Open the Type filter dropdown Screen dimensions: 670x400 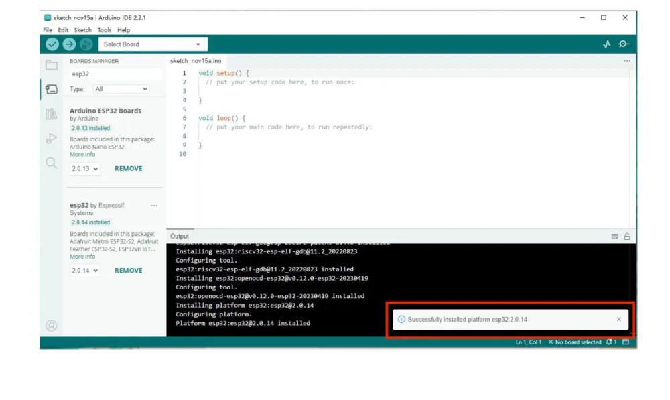121,89
